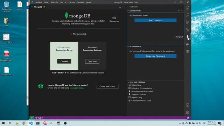
Task: Click the 'Not connected.' status text
Action: click(x=79, y=34)
